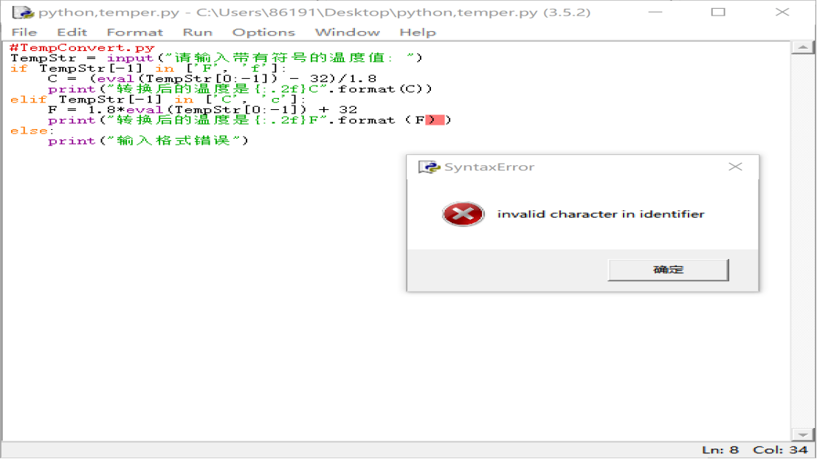This screenshot has height=459, width=817.
Task: Open the Edit menu
Action: 72,32
